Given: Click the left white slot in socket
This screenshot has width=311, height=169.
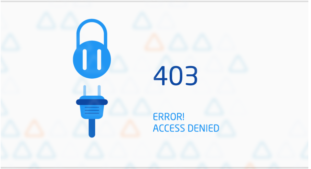Looking at the screenshot, I should coord(85,59).
